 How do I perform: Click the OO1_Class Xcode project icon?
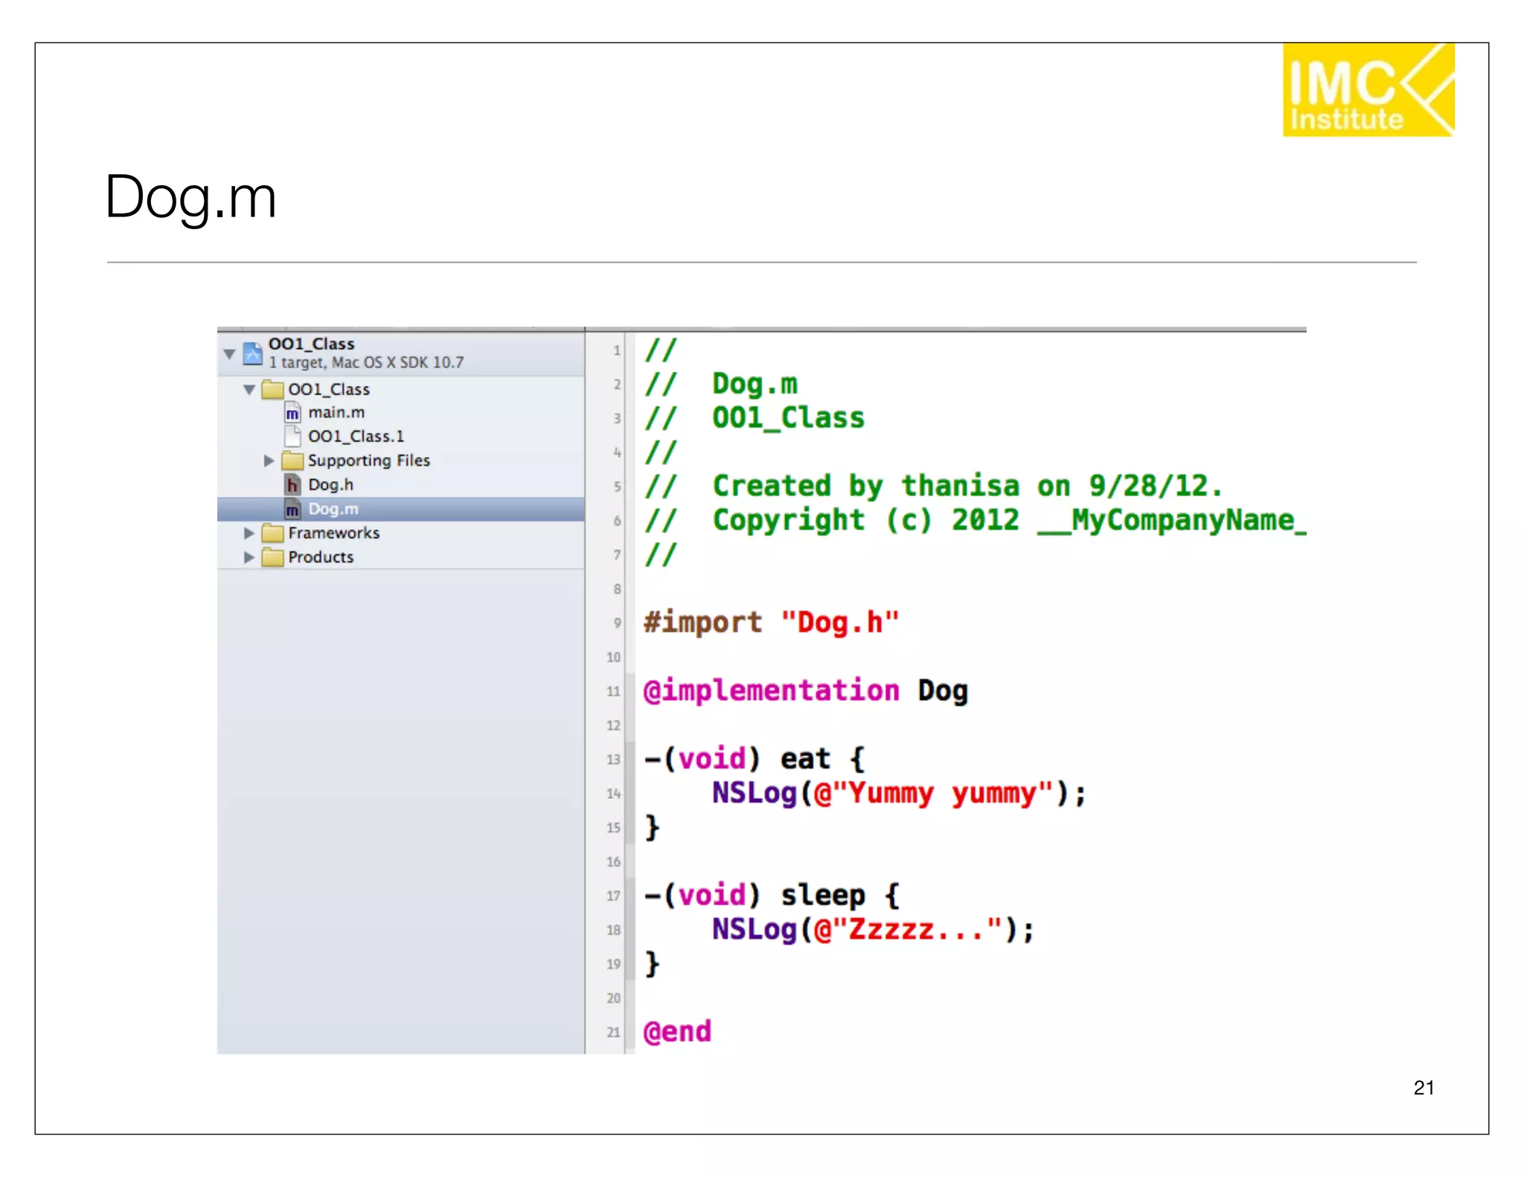(253, 353)
